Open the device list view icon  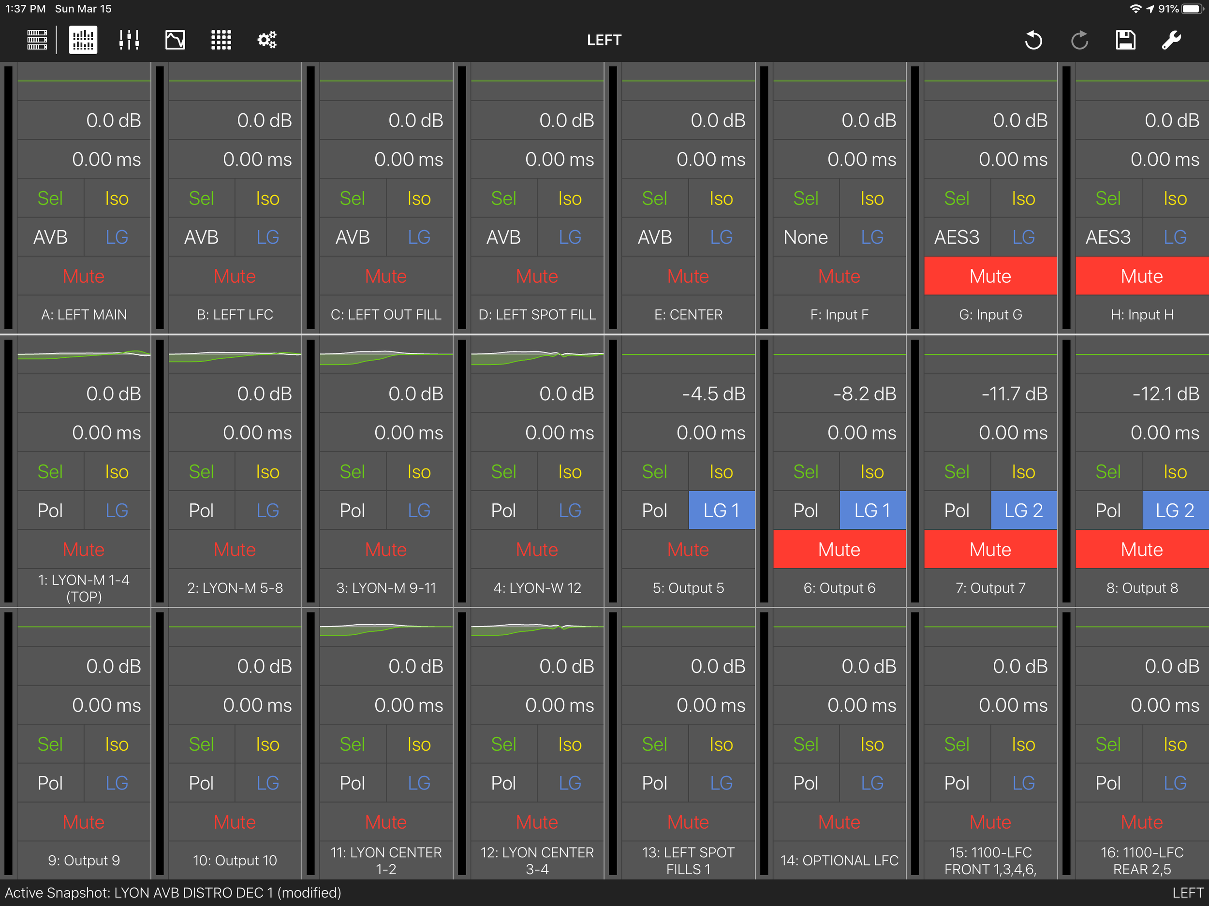point(37,40)
